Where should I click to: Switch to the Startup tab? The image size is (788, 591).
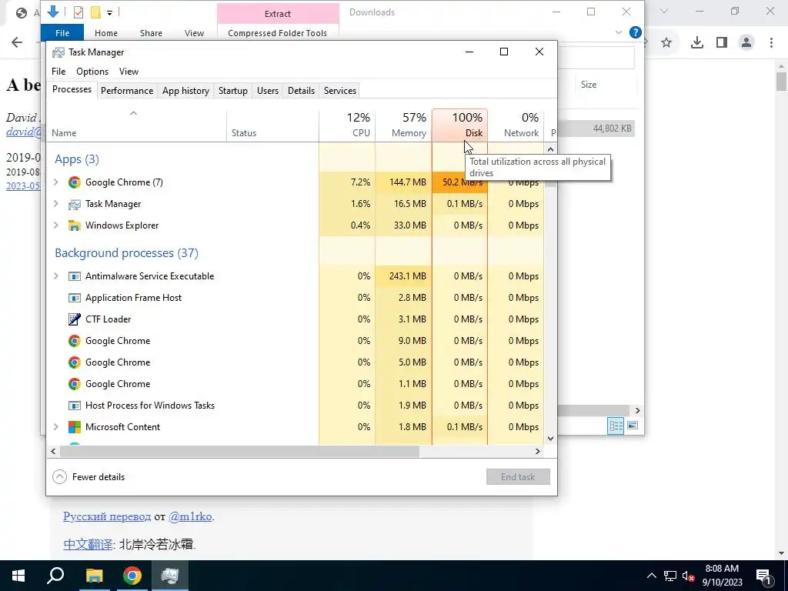(x=232, y=91)
